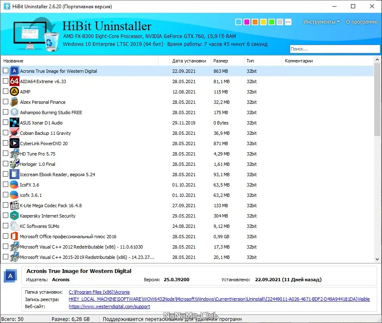This screenshot has height=323, width=382.
Task: Open the HKEY_LOCAL_MACHINE registry entry link
Action: coord(219,299)
